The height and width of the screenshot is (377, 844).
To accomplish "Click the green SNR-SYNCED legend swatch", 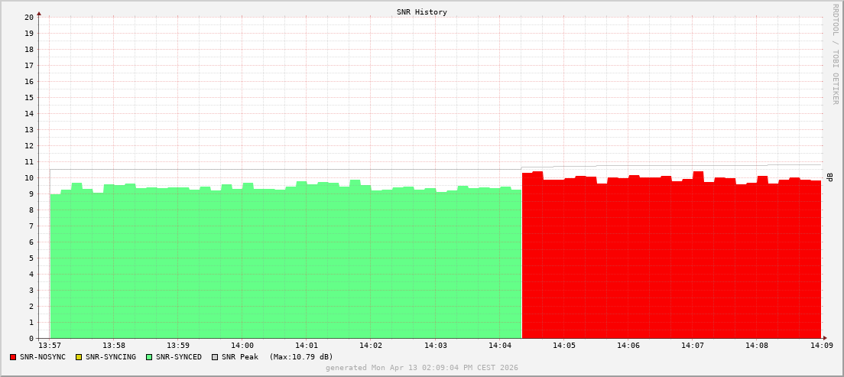I will (x=149, y=357).
